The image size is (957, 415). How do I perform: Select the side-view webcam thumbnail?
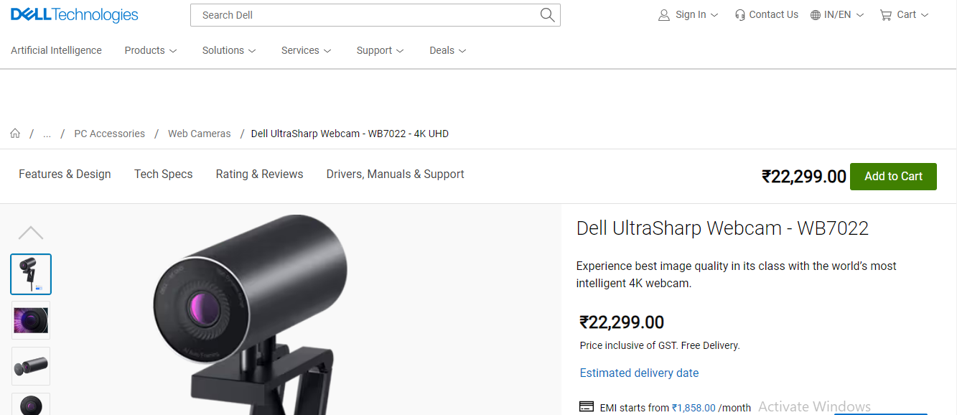[x=31, y=366]
